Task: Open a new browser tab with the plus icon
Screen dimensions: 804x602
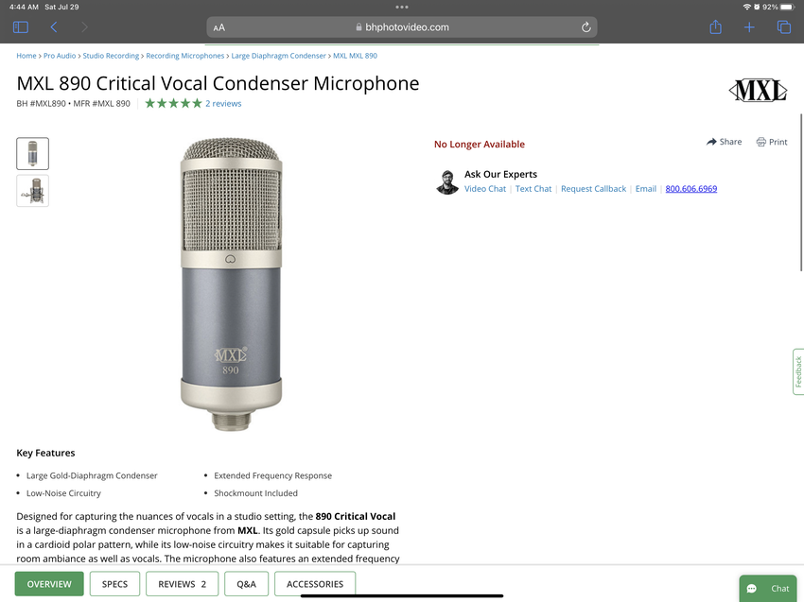Action: point(749,26)
